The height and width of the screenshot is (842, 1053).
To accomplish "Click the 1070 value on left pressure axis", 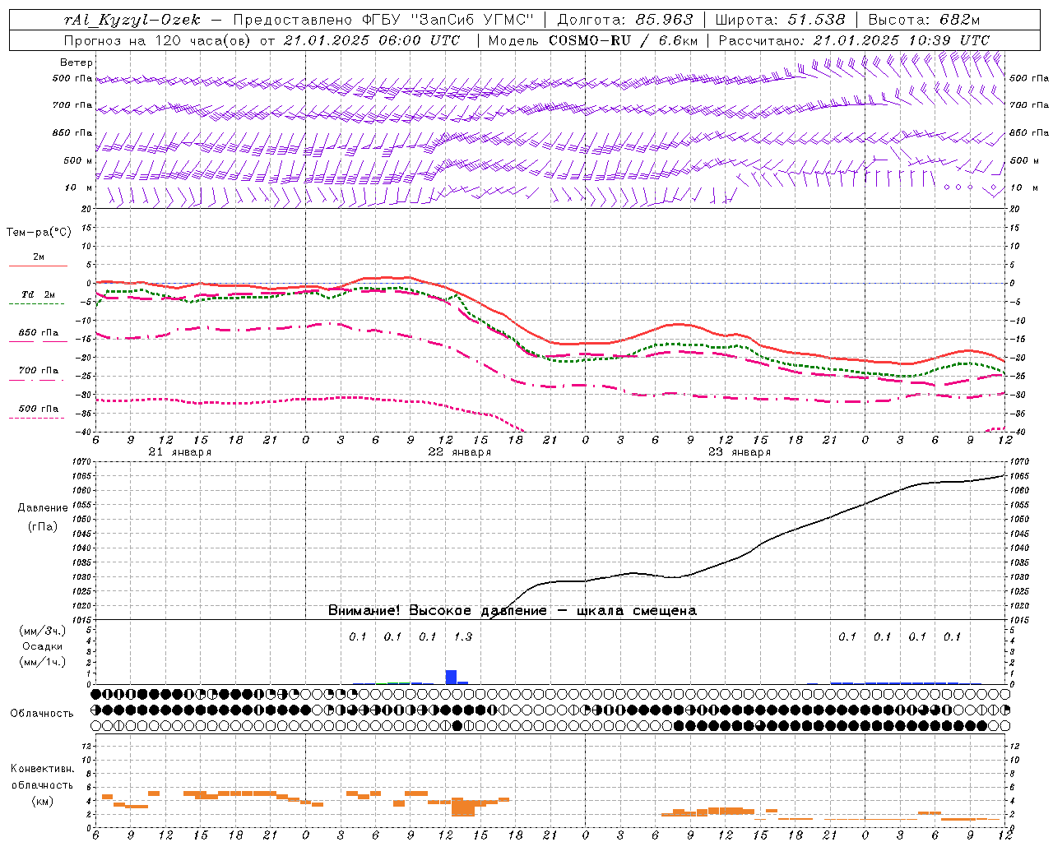I will click(81, 462).
